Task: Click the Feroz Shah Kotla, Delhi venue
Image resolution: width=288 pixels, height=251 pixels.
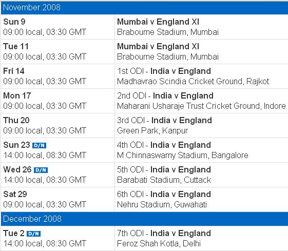Action: coord(159,244)
